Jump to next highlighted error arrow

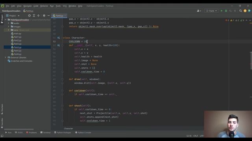tap(250, 20)
